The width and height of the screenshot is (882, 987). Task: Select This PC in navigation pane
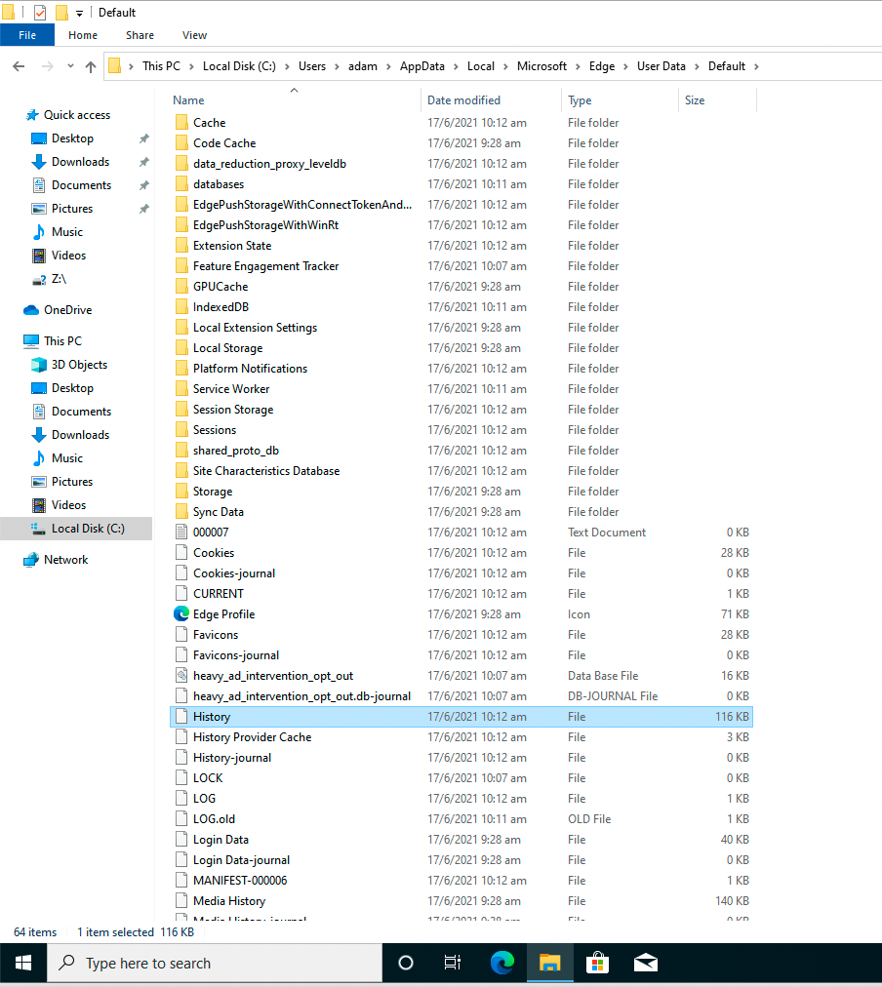click(63, 340)
